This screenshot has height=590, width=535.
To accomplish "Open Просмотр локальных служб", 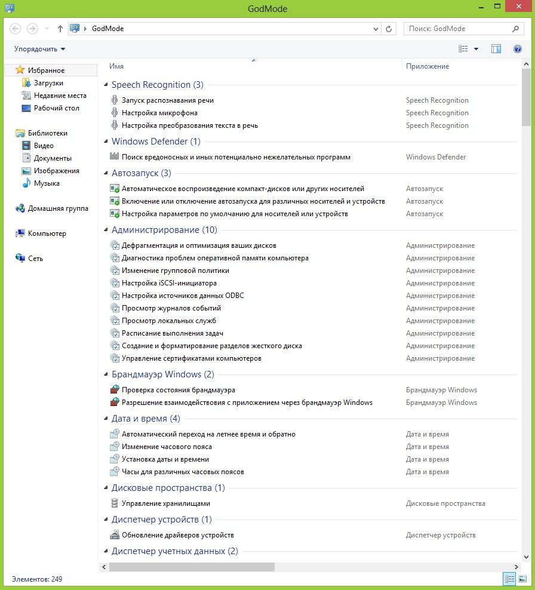I will pos(169,321).
